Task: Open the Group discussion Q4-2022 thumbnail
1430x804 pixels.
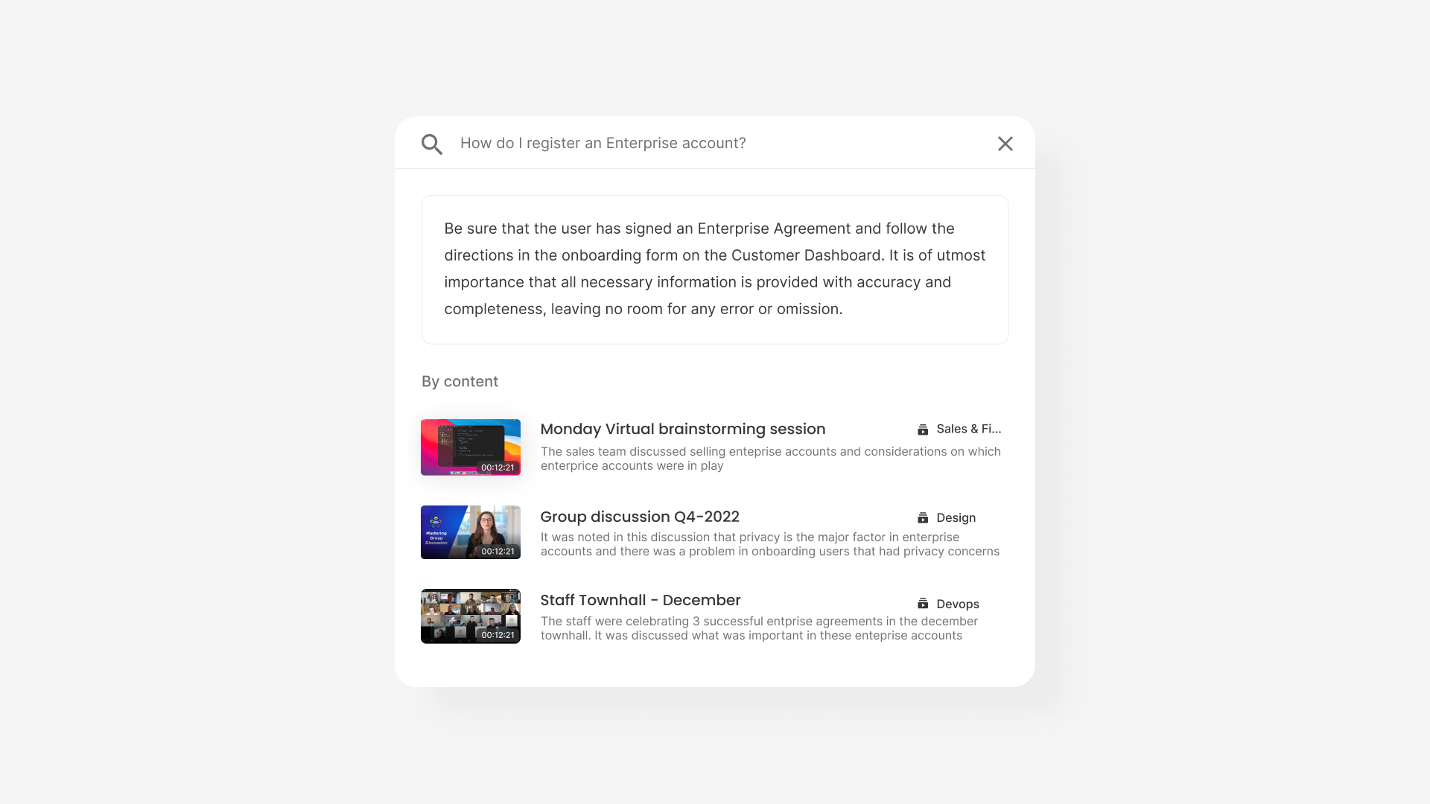Action: [471, 532]
